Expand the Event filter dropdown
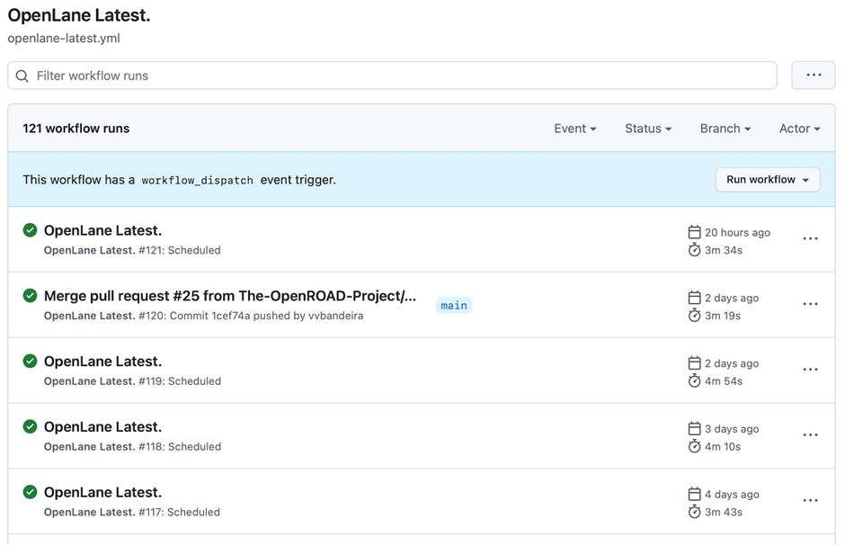 [x=575, y=129]
